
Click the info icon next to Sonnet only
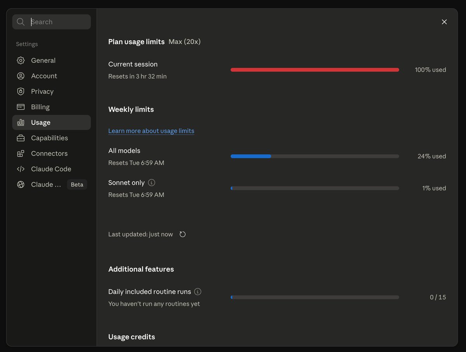click(x=152, y=182)
